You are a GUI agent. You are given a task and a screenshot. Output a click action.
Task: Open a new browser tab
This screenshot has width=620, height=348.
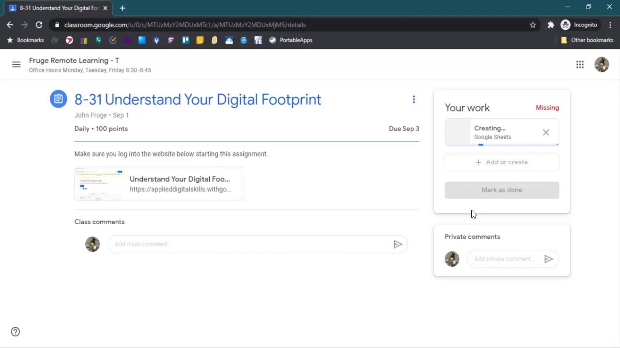point(123,8)
